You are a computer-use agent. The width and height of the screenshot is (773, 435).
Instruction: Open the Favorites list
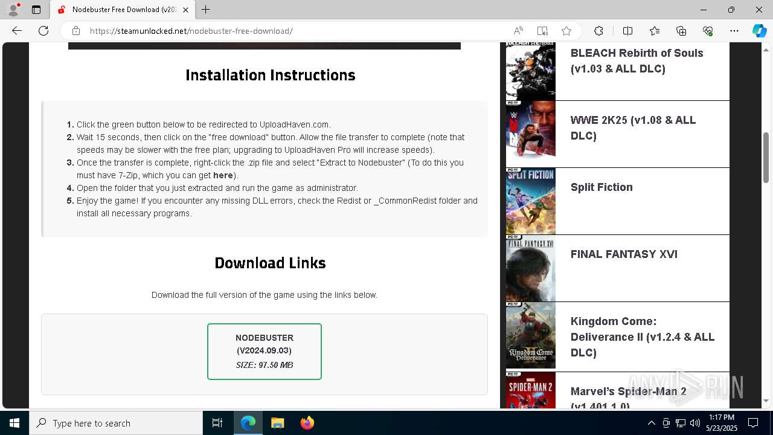655,31
